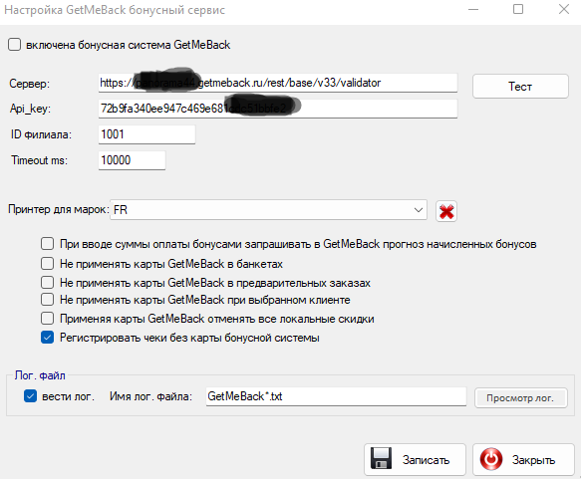Enable cancel all local discounts checkbox
581x480 pixels.
(47, 318)
